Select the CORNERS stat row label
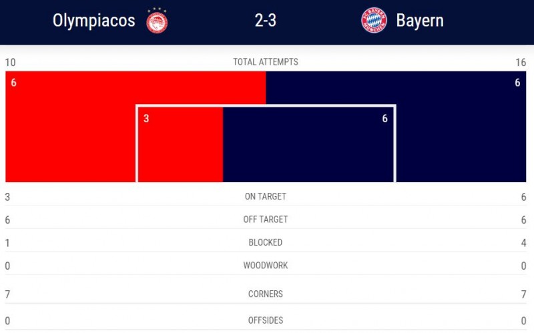The image size is (534, 333). click(x=266, y=294)
